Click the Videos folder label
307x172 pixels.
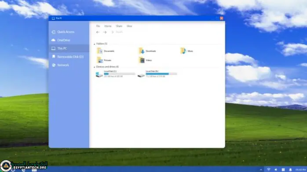tap(149, 60)
